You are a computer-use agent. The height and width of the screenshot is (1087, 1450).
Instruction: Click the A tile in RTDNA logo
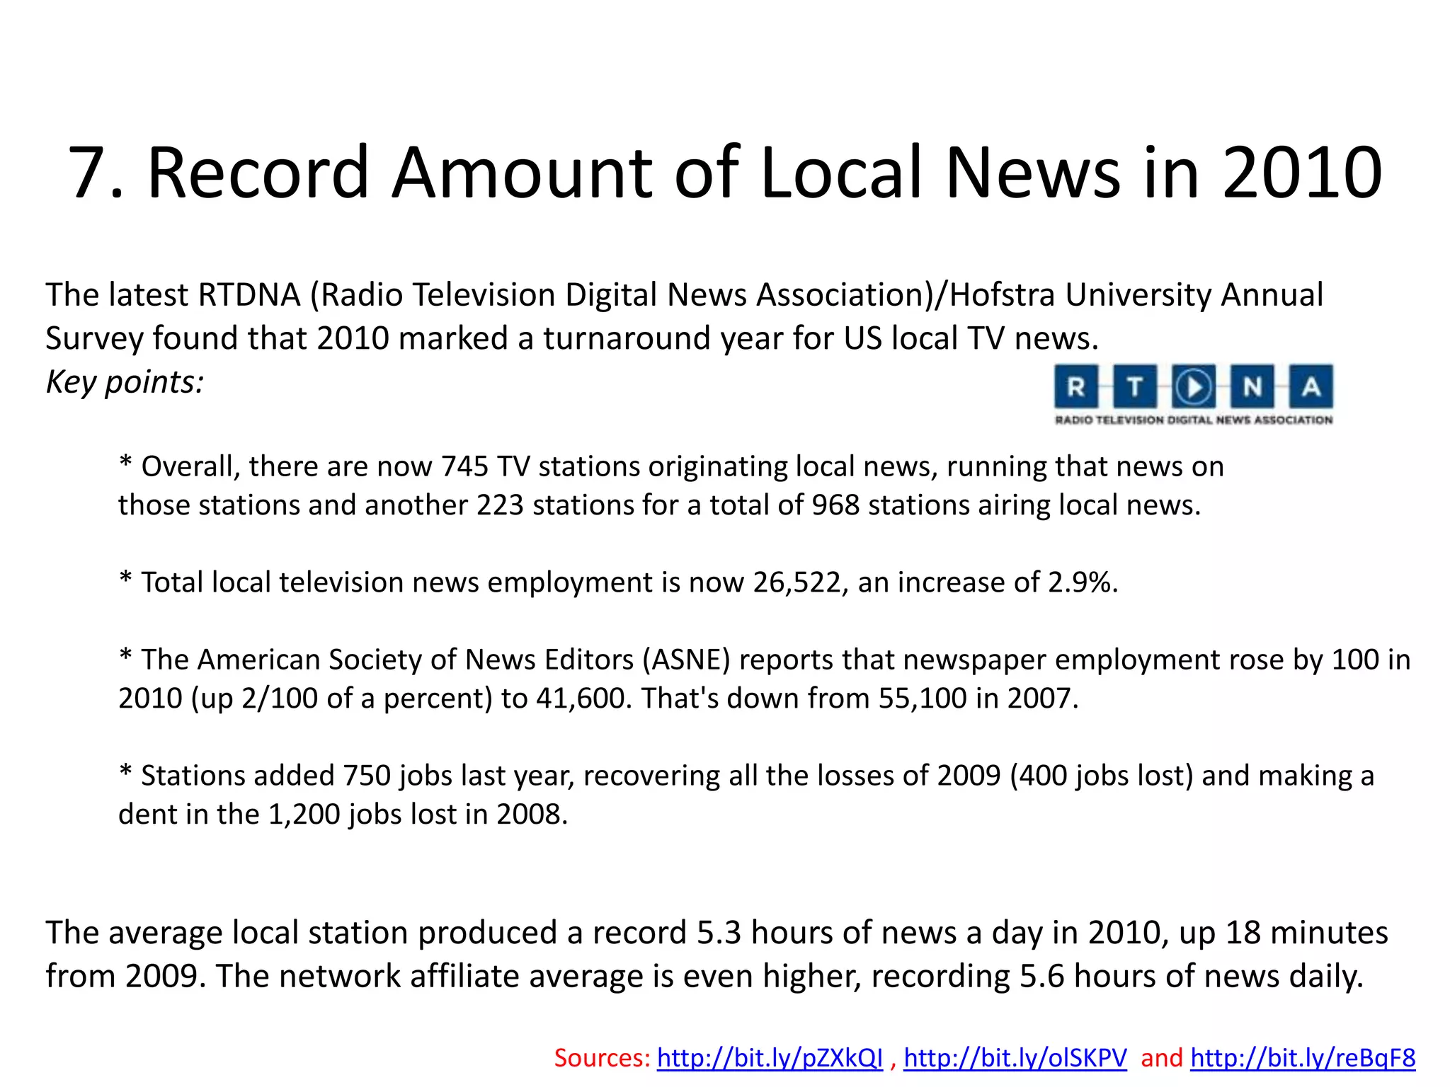point(1311,386)
